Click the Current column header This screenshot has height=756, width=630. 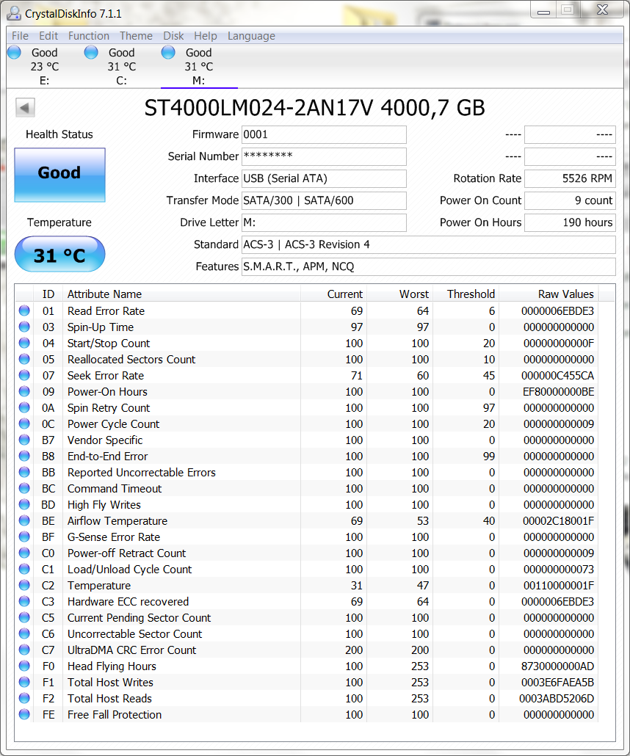(x=333, y=294)
